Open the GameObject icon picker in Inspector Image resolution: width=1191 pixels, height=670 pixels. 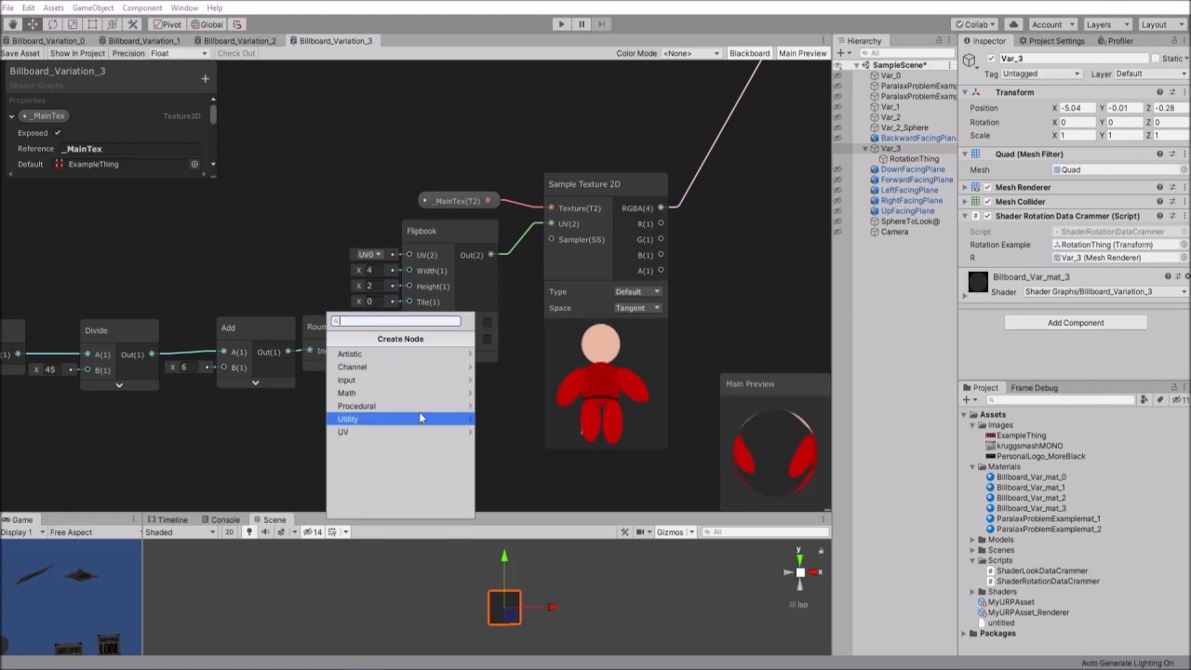(970, 62)
